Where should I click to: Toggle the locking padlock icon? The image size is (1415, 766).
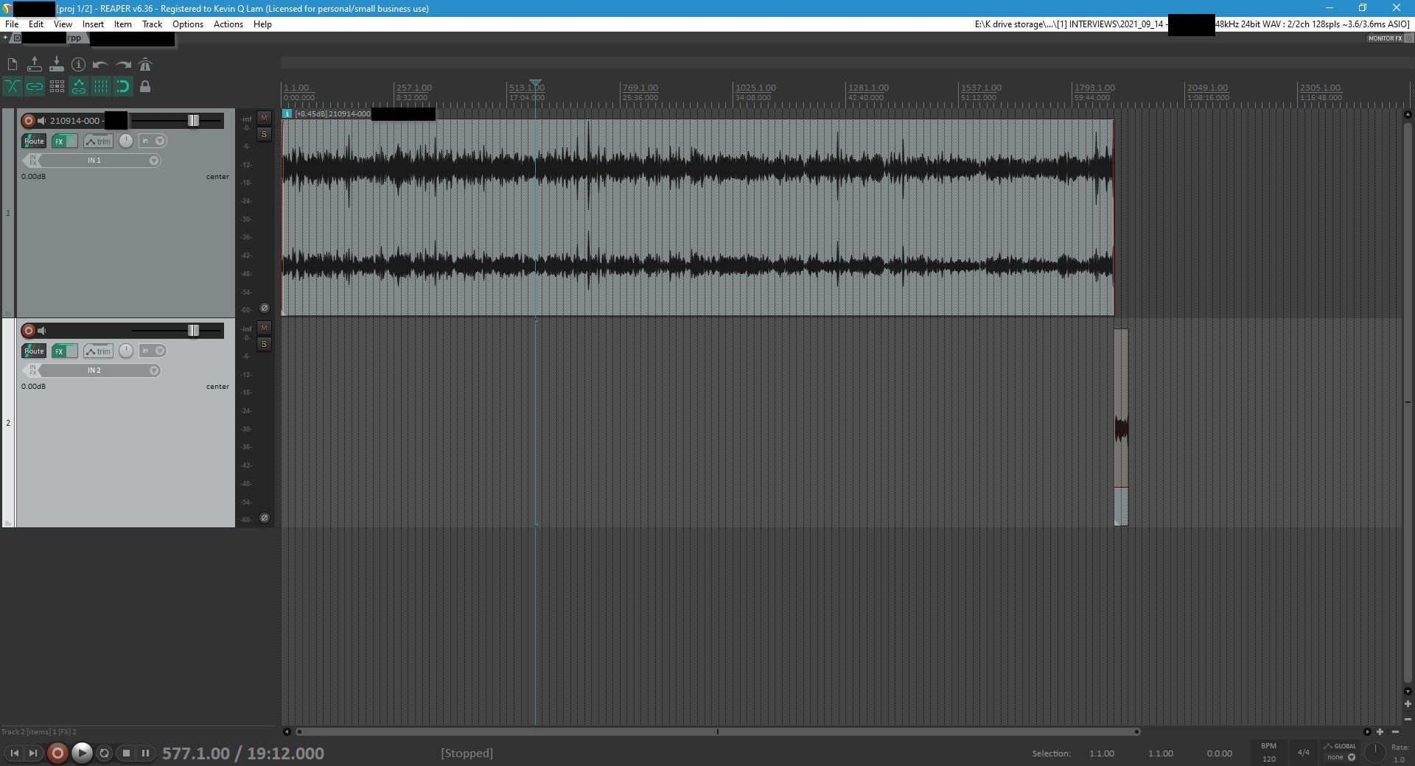(145, 87)
